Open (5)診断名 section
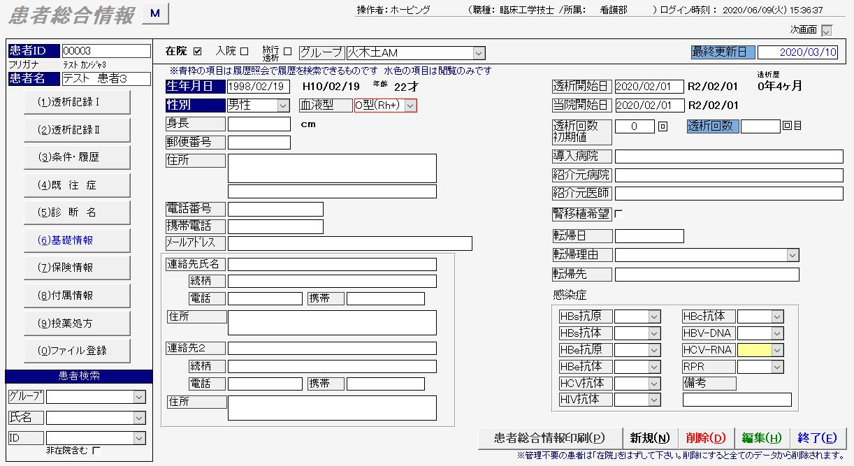854x466 pixels. [77, 212]
